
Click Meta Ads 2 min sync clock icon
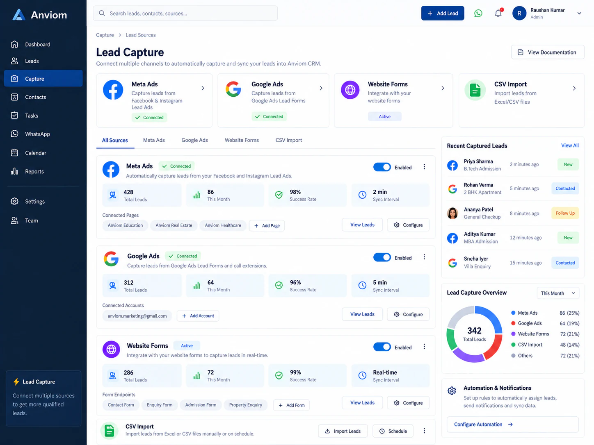click(363, 195)
